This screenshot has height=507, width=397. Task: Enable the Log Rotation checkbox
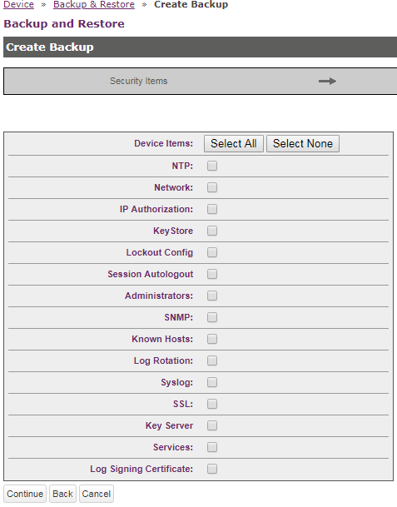click(x=212, y=360)
